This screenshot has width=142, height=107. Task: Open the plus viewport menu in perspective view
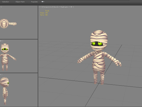coord(41,7)
